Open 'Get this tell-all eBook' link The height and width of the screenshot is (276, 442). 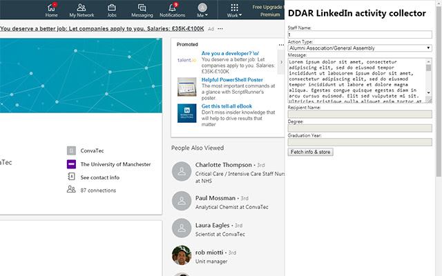coord(227,106)
